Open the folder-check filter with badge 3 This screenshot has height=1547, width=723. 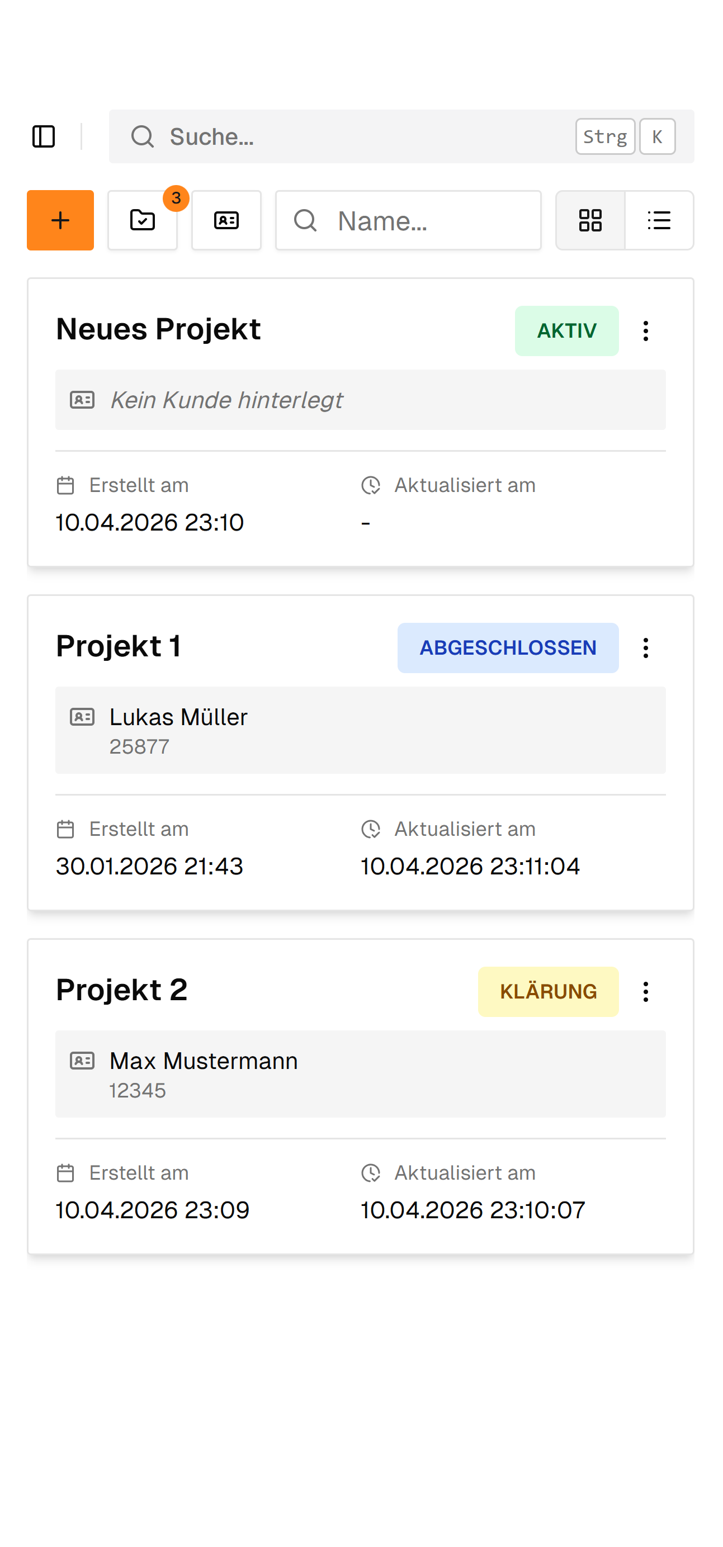tap(143, 220)
